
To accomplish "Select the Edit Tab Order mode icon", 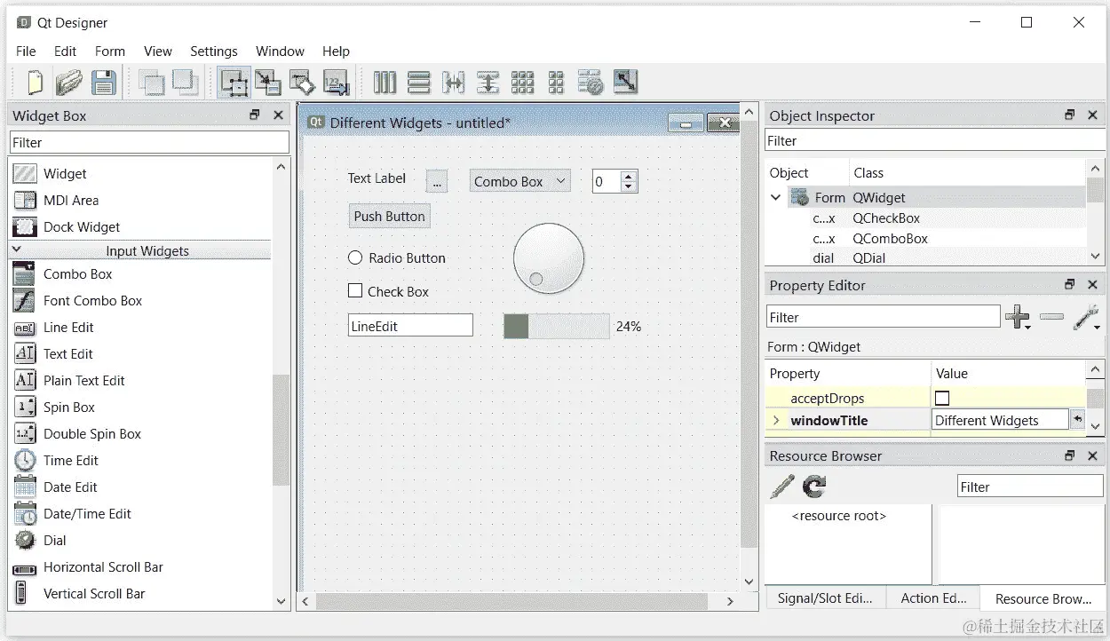I will (336, 83).
